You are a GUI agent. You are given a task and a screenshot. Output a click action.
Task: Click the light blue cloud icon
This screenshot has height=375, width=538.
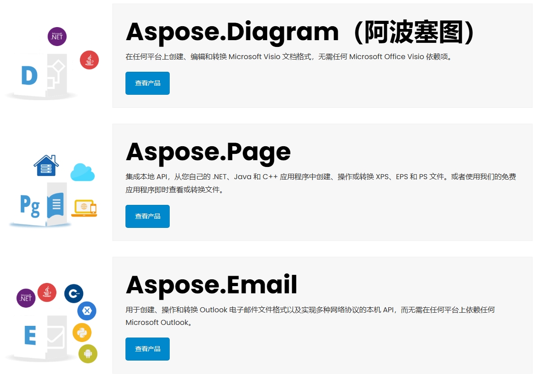pyautogui.click(x=83, y=172)
